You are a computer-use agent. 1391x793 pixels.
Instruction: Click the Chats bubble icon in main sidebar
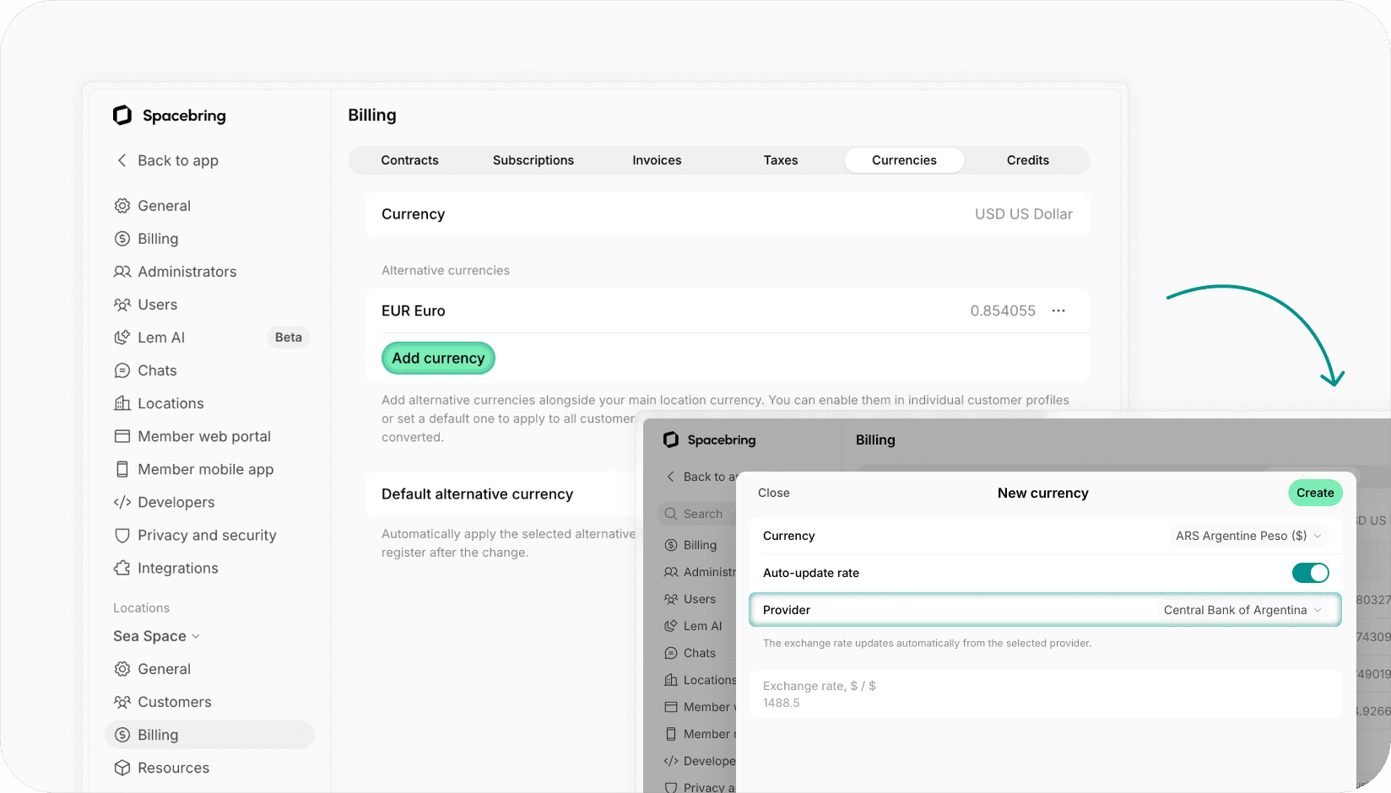coord(122,370)
